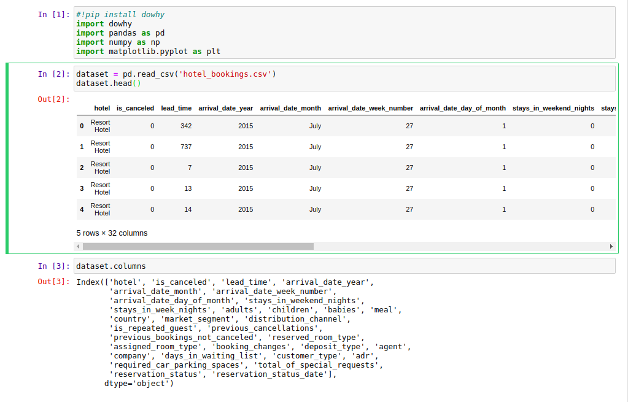Click 'market_segment' in the Index output
Image resolution: width=628 pixels, height=402 pixels.
click(x=198, y=319)
